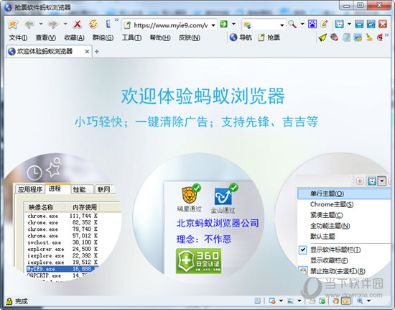
Task: Open the 文件(I) menu
Action: point(18,37)
